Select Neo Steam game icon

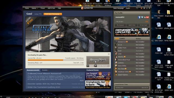coord(116,69)
